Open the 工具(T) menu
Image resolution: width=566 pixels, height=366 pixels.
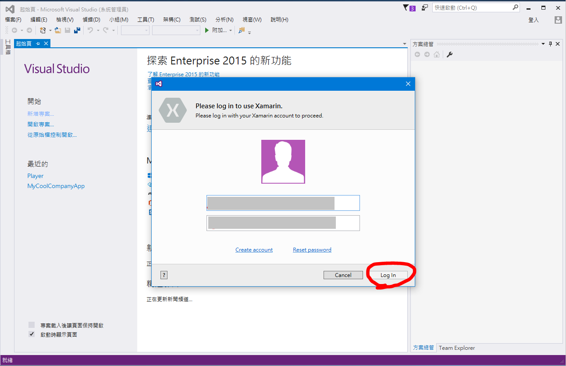point(146,20)
